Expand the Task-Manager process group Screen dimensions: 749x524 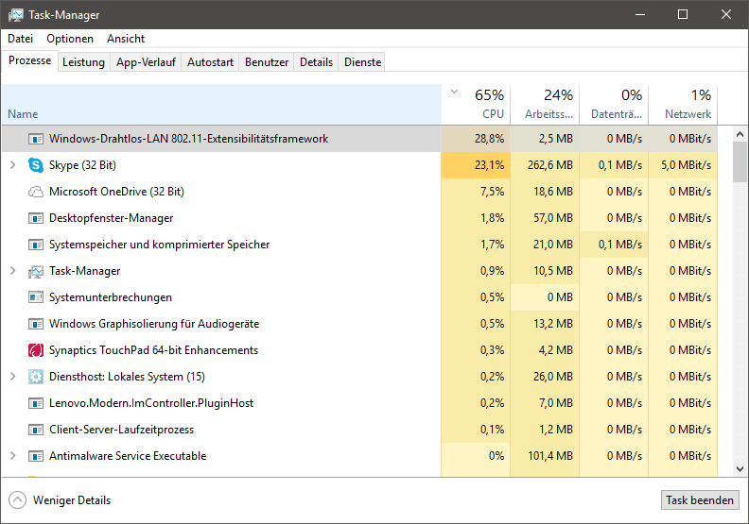point(12,271)
